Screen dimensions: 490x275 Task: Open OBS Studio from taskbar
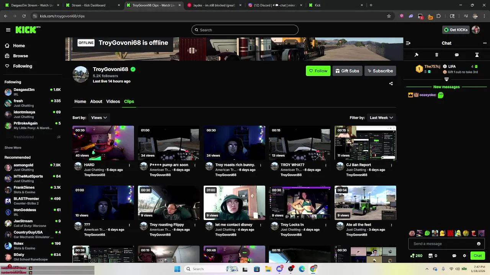(x=291, y=269)
